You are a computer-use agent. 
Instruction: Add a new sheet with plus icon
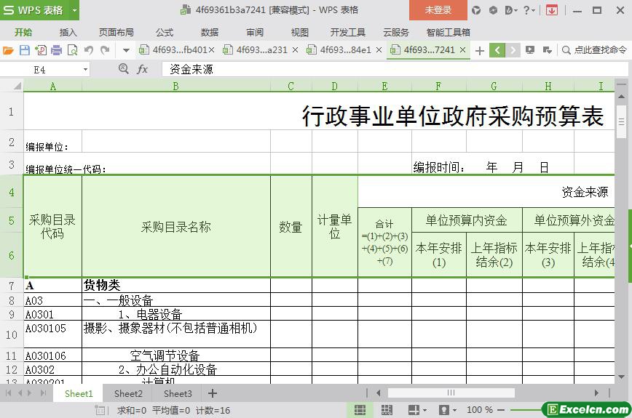[x=213, y=393]
